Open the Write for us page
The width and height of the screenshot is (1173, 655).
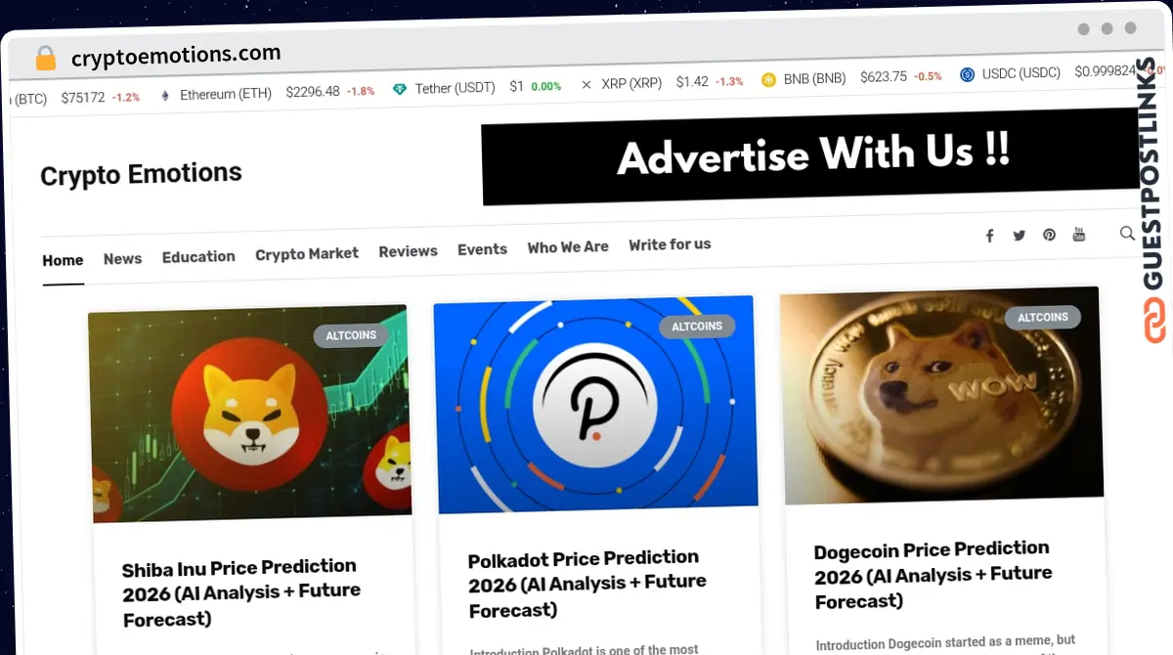coord(670,244)
